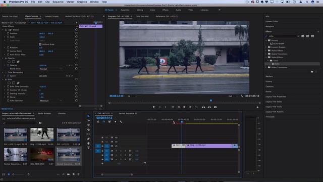323x182 pixels.
Task: Open the Sequence menu
Action: pos(58,2)
